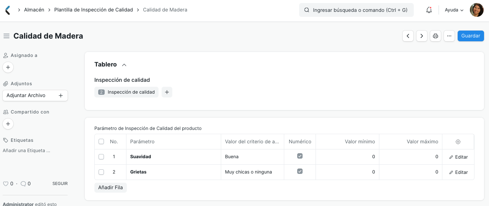Open the three-dots more options menu
This screenshot has width=489, height=206.
[x=449, y=36]
